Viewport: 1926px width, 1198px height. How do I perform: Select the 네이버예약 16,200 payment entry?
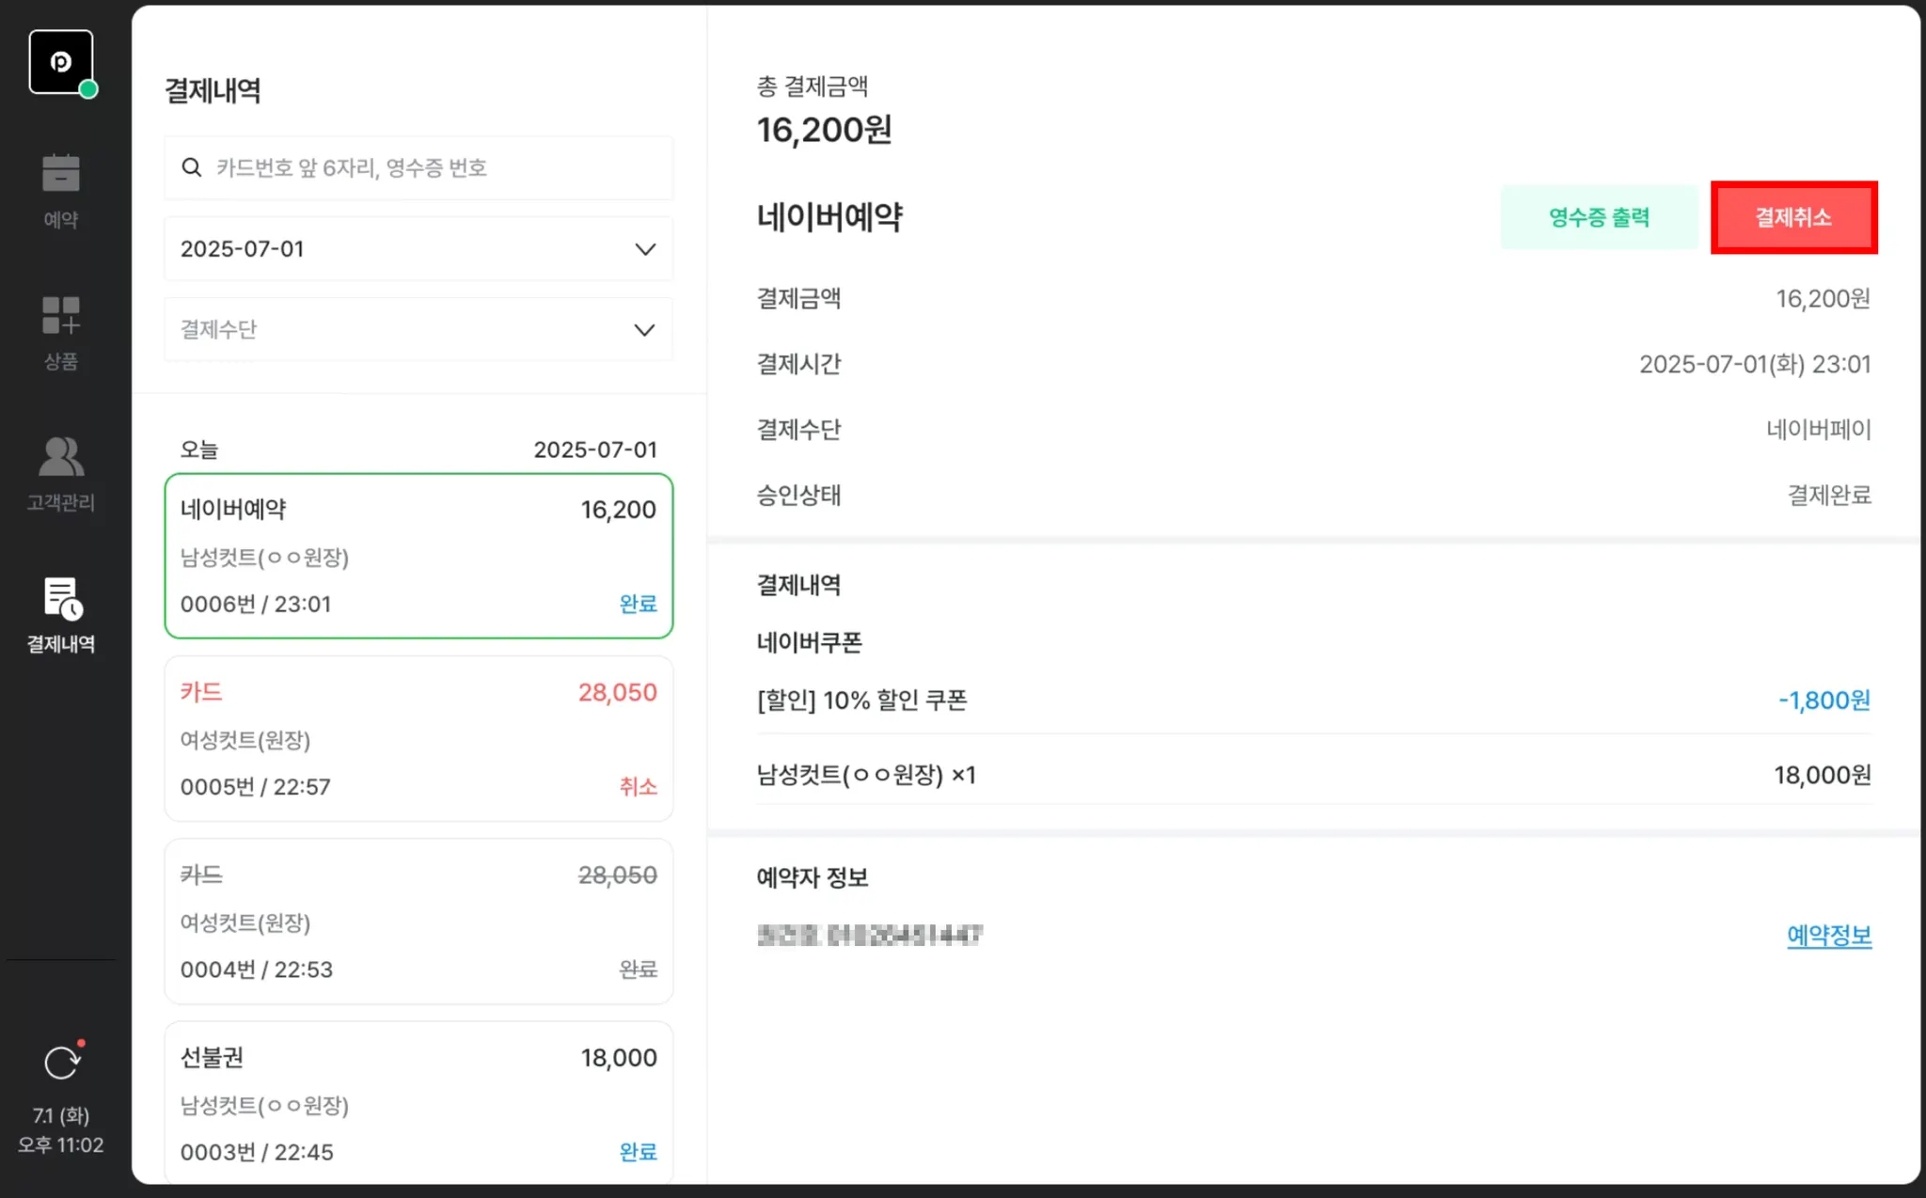[418, 556]
